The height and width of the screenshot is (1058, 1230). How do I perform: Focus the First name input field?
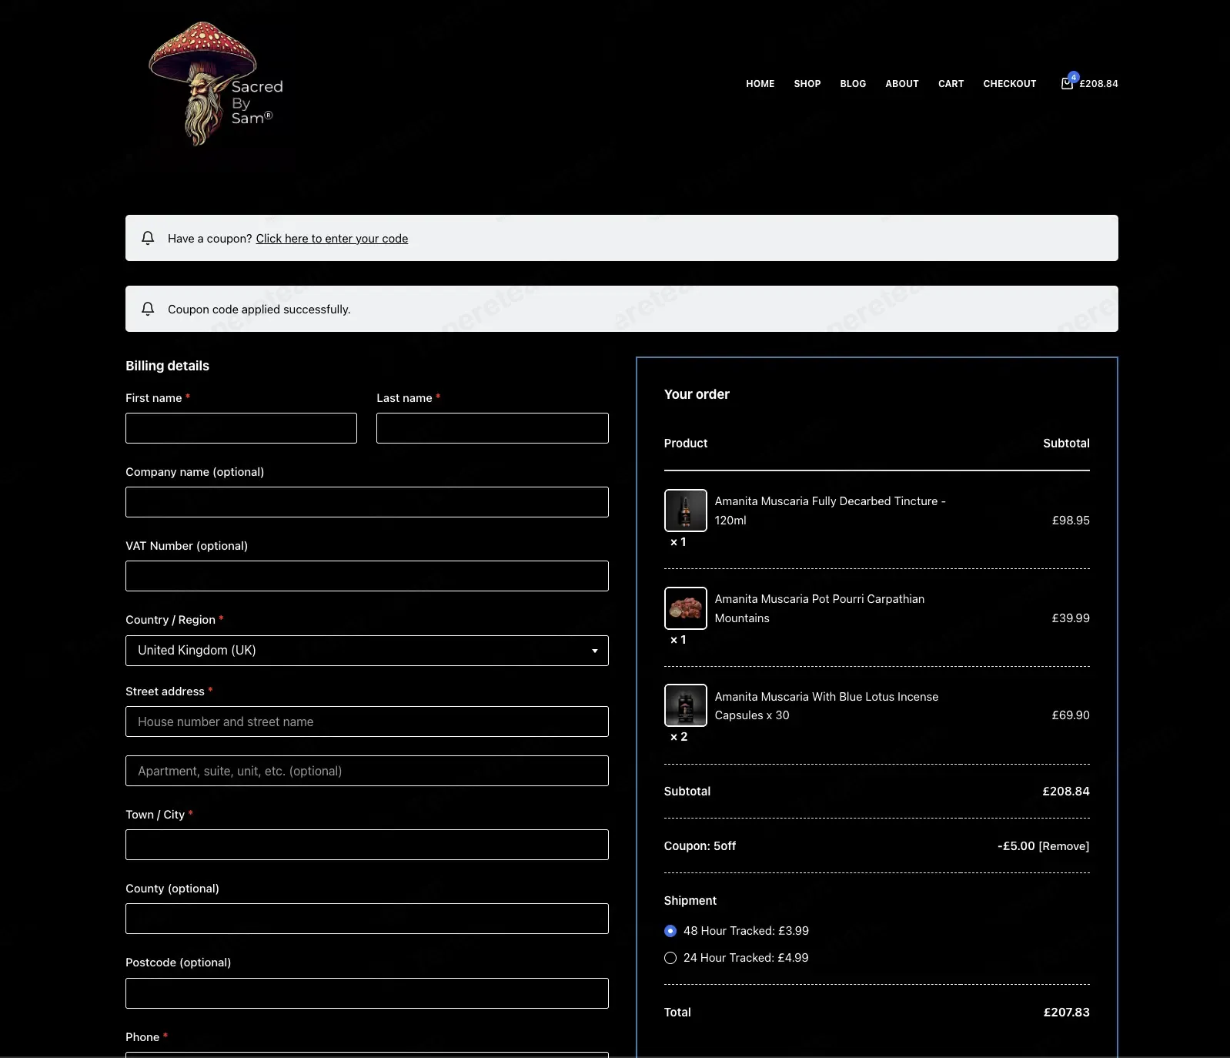click(241, 428)
